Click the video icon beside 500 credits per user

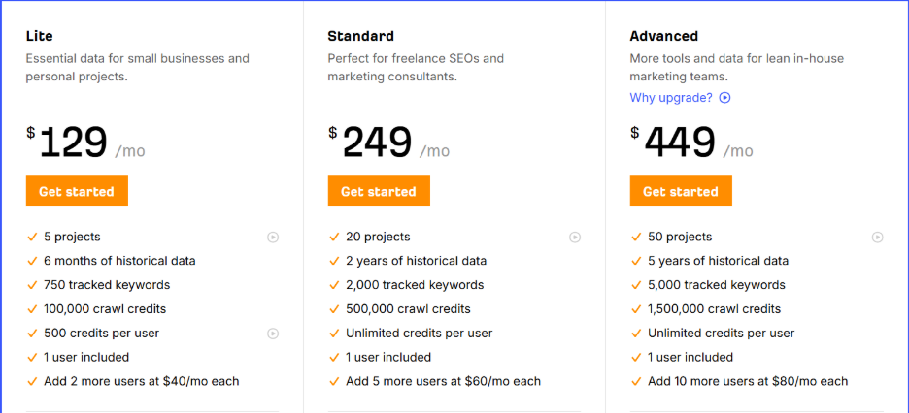point(273,334)
